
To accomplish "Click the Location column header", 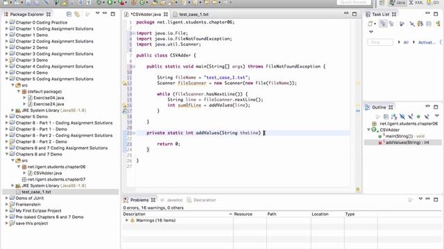I will 327,214.
